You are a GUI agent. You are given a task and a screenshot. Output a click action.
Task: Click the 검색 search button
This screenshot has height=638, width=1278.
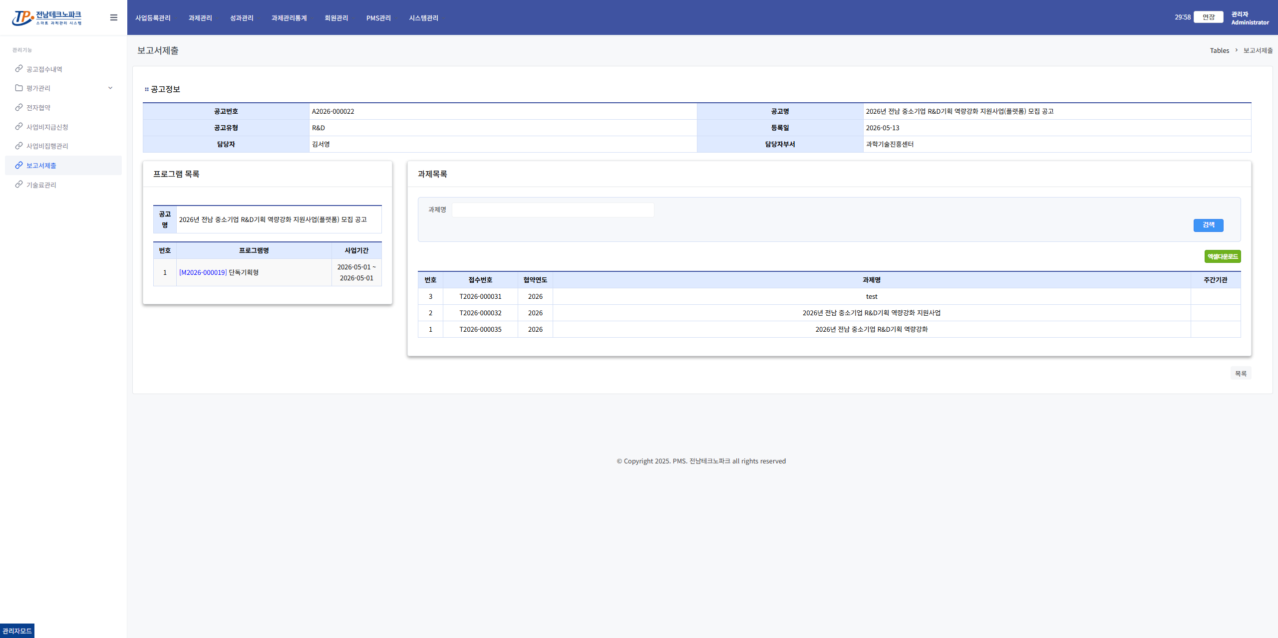tap(1208, 225)
